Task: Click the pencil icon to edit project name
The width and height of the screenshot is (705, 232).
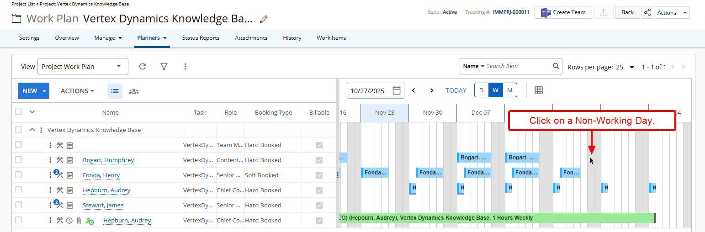Action: tap(264, 19)
